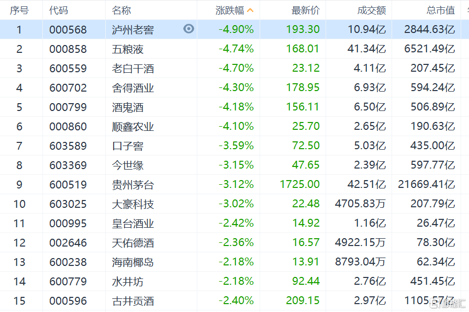Sort by the 总市值 column header
469x312 pixels.
(x=441, y=10)
